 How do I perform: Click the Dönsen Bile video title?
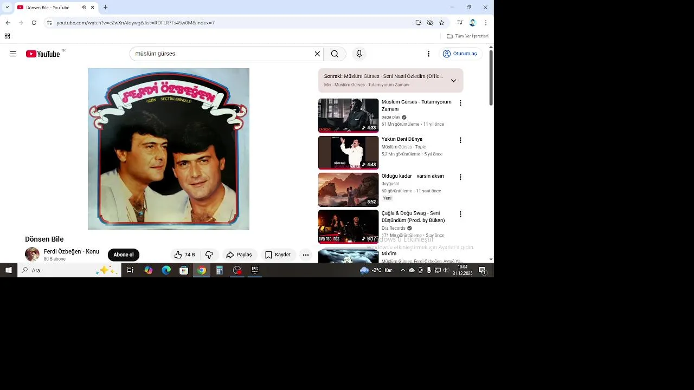[x=44, y=239]
